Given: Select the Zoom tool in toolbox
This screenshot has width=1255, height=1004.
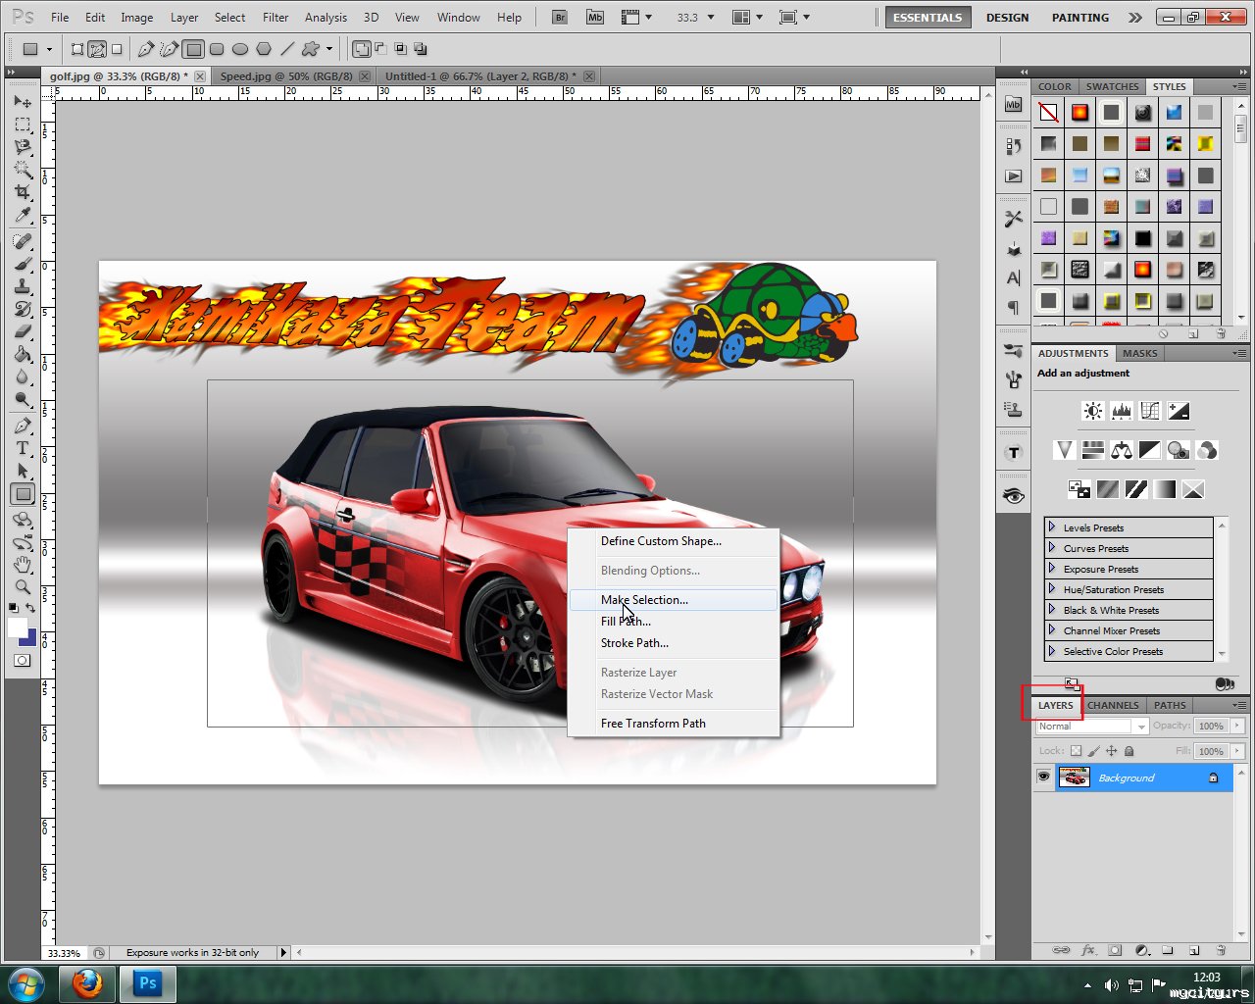Looking at the screenshot, I should pyautogui.click(x=23, y=587).
